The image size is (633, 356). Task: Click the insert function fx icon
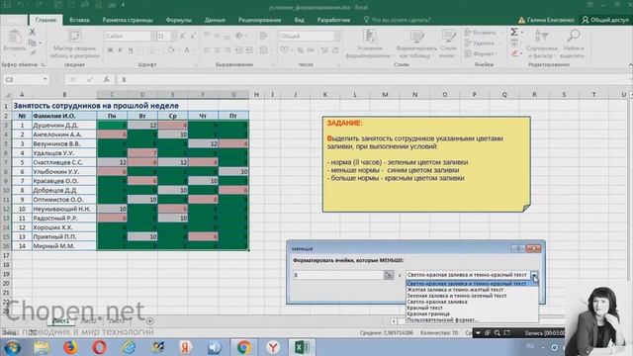click(106, 79)
